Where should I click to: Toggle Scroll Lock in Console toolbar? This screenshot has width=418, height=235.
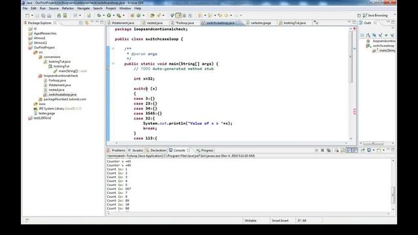pyautogui.click(x=342, y=150)
